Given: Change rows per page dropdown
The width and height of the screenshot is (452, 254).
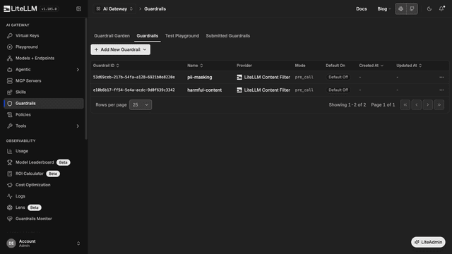Looking at the screenshot, I should coord(141,105).
